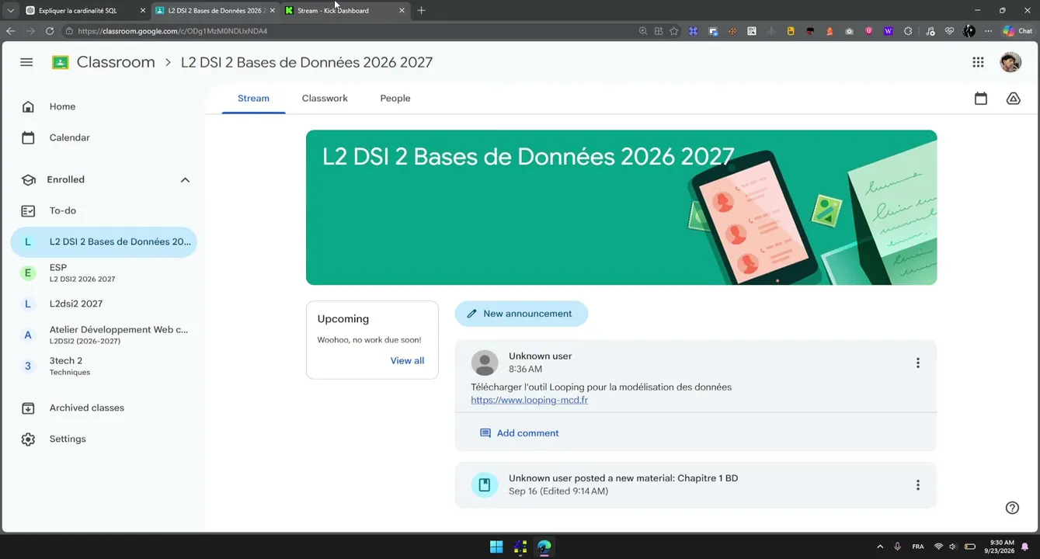Open the browser settings and more menu
1040x559 pixels.
pos(988,31)
